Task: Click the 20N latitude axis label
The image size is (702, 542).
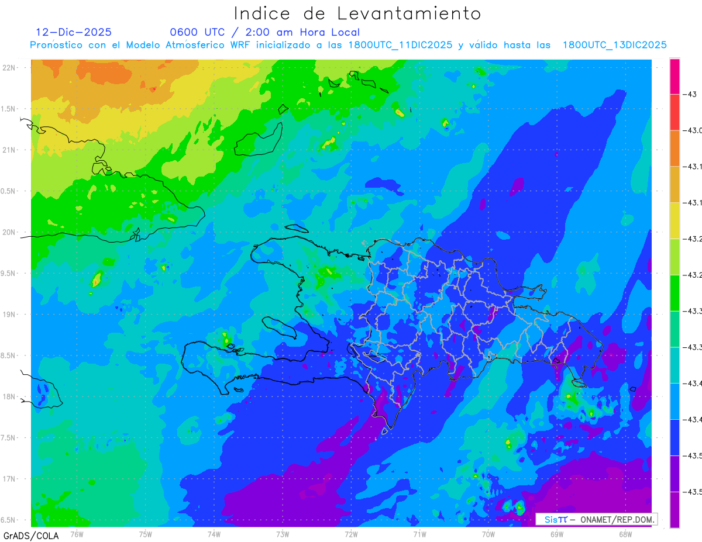Action: [x=8, y=232]
